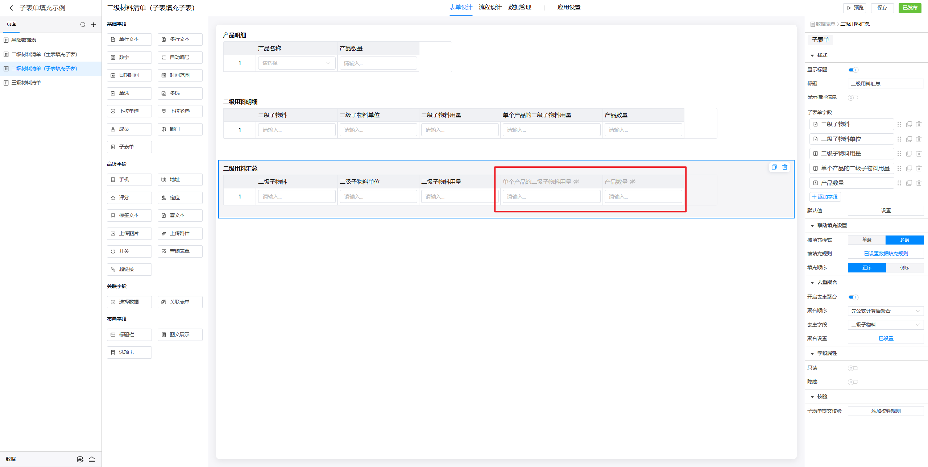Image resolution: width=928 pixels, height=467 pixels.
Task: Switch to the 流程设计 tab
Action: coord(490,7)
